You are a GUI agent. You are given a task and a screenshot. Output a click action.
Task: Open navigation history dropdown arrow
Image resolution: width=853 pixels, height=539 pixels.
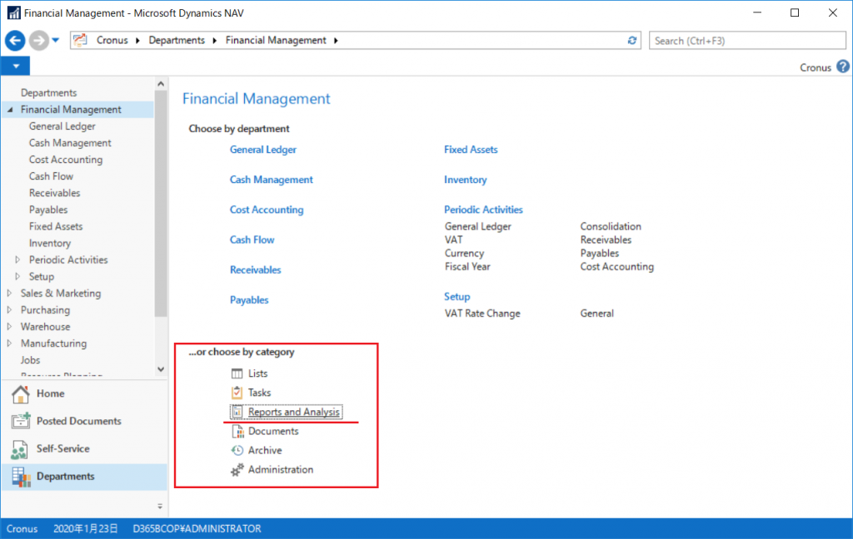(56, 40)
